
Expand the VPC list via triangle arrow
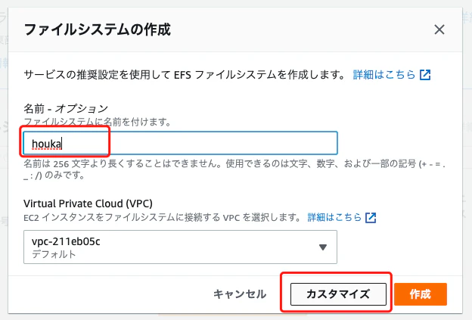(323, 247)
